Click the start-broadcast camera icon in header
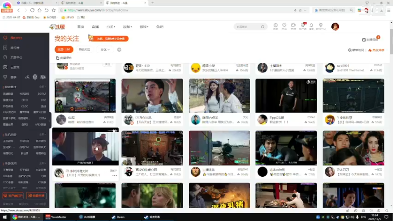The height and width of the screenshot is (221, 393). click(x=293, y=27)
